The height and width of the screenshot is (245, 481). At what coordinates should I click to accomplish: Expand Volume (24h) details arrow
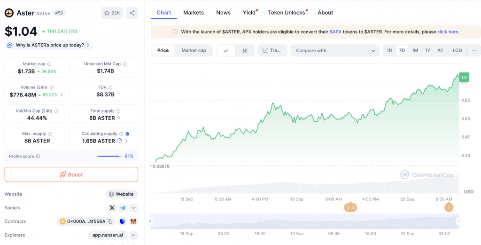(x=62, y=95)
